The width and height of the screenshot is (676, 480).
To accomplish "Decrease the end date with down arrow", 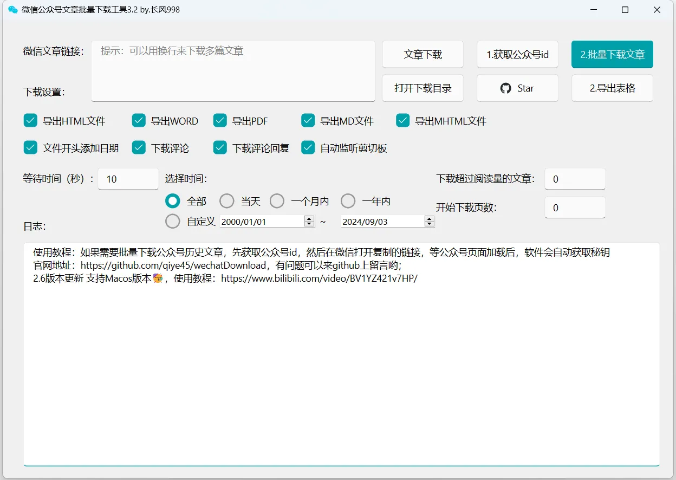I will pos(430,224).
